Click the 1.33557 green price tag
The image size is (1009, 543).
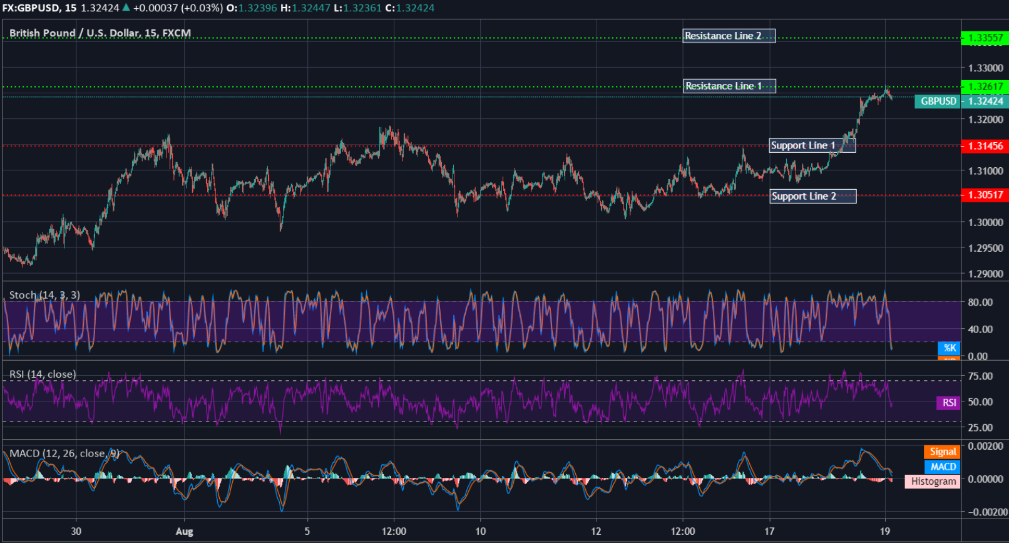985,38
